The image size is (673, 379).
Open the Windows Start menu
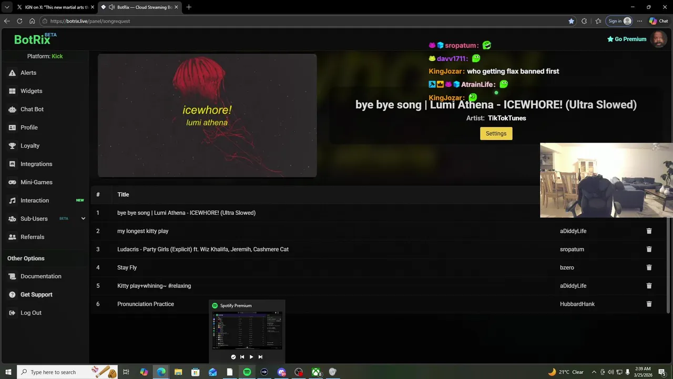point(8,372)
